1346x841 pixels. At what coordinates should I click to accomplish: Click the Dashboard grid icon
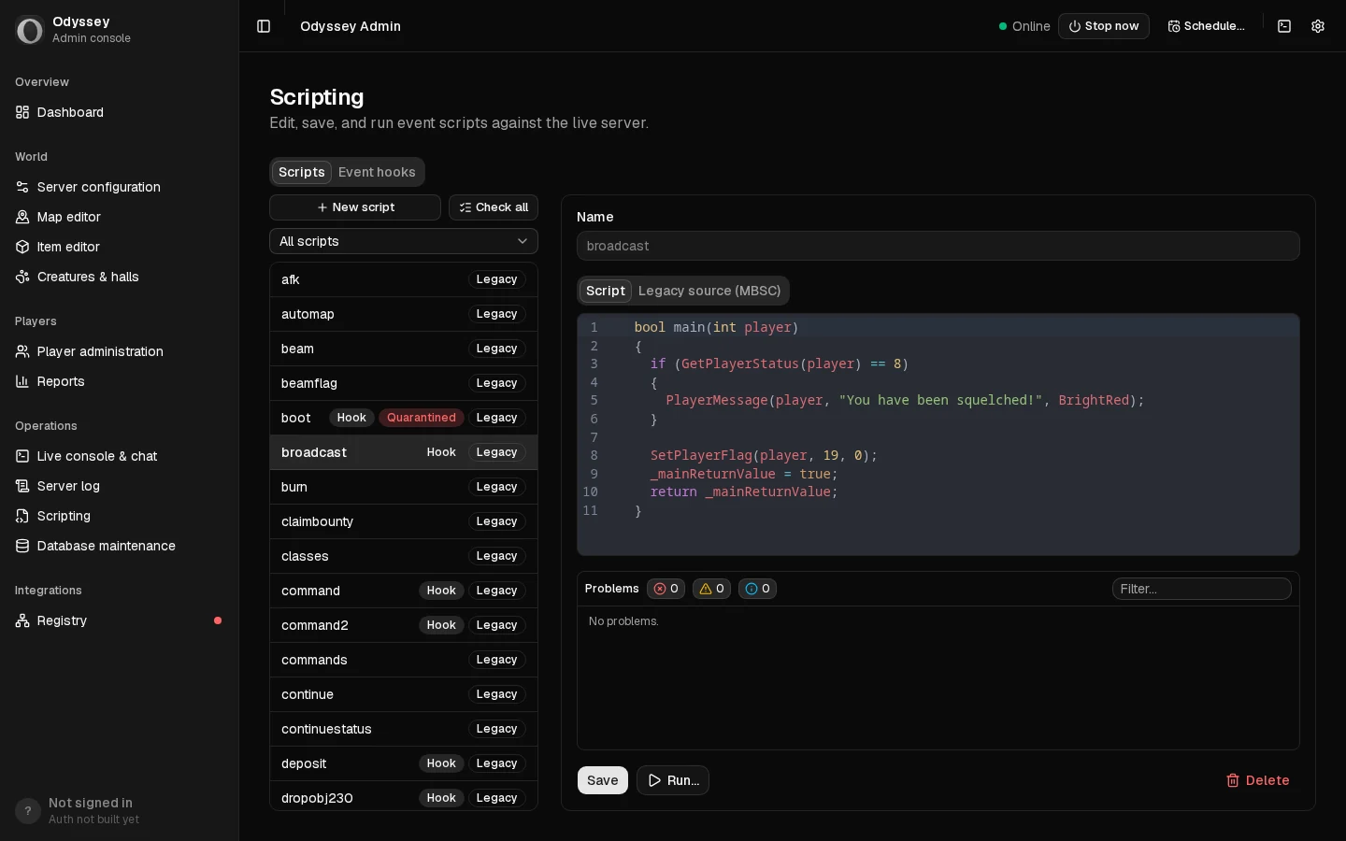coord(22,112)
